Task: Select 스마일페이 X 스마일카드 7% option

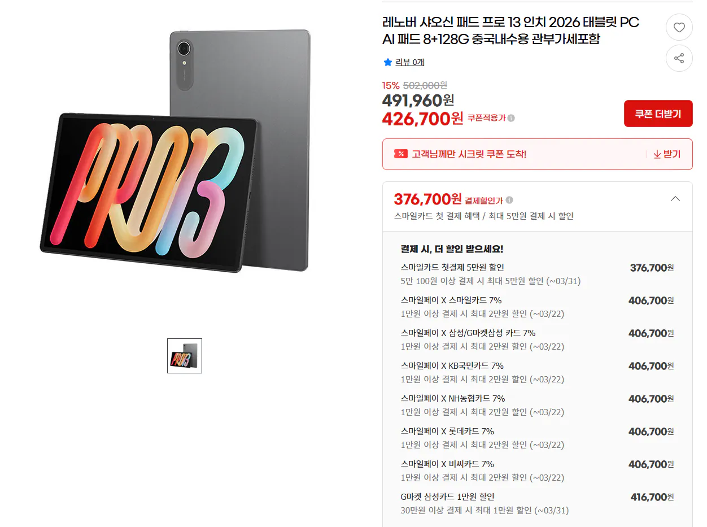Action: (537, 307)
